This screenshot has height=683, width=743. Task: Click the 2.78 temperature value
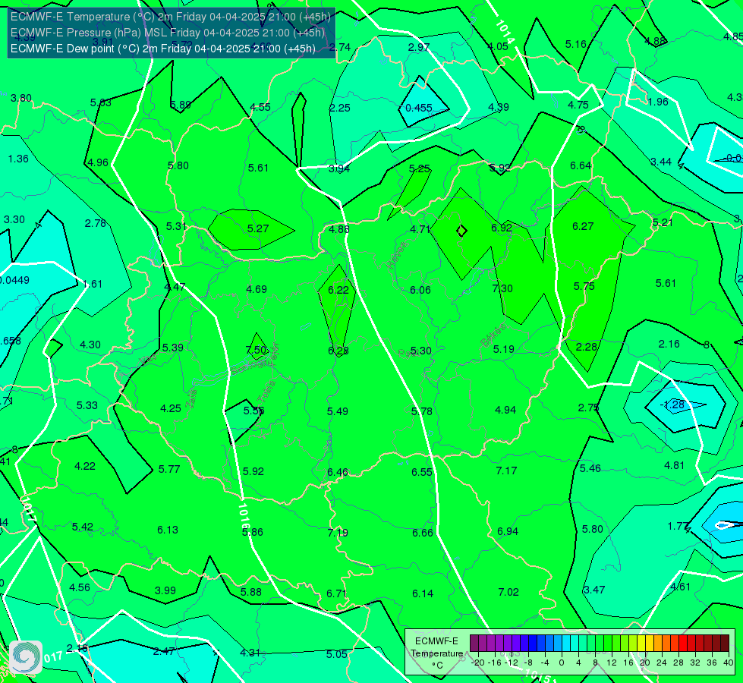95,223
